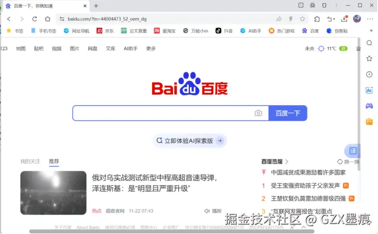
Task: Click the horizontal page scrollbar
Action: click(172, 231)
